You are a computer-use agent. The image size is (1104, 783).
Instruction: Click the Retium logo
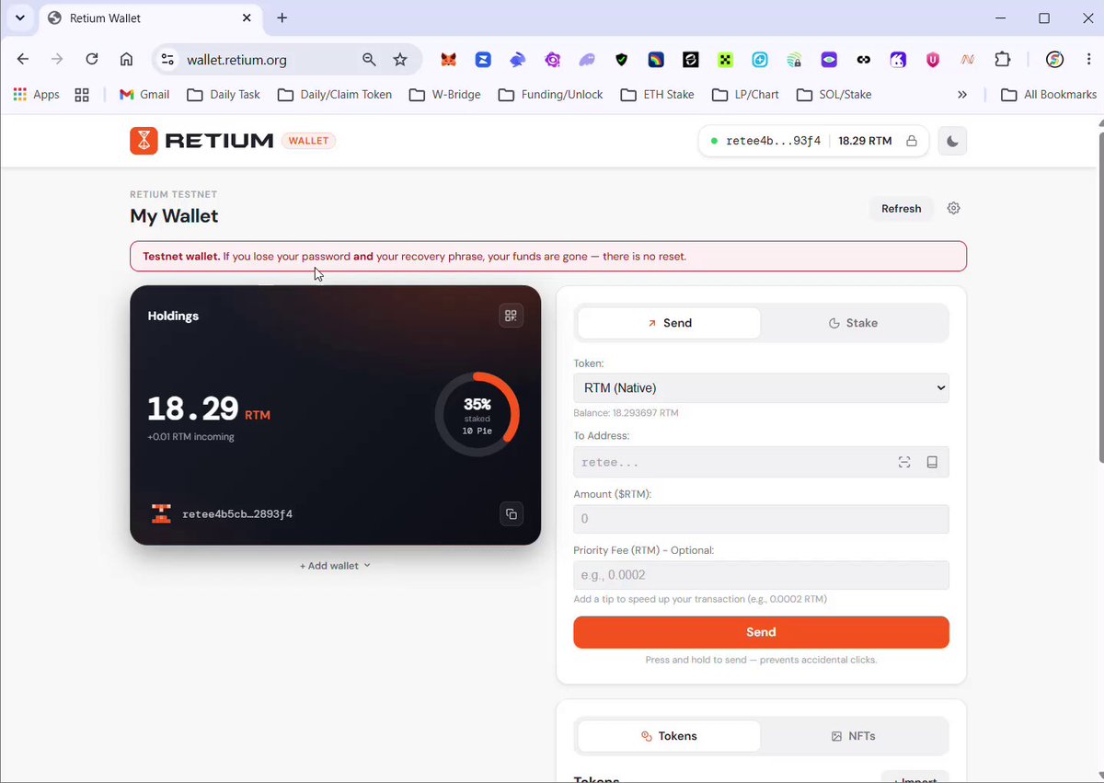point(201,141)
